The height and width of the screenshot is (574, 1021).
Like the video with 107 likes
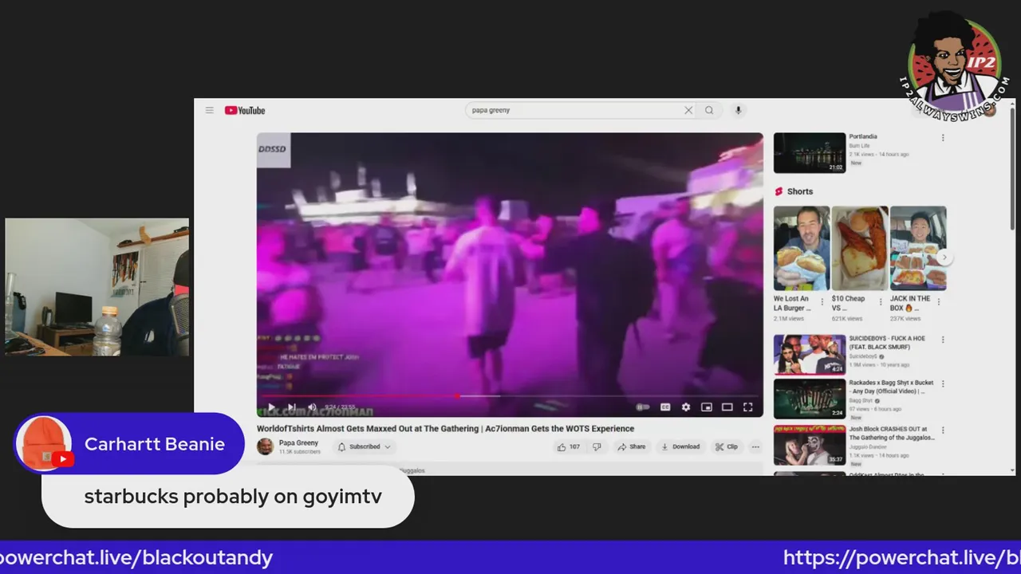click(x=569, y=446)
